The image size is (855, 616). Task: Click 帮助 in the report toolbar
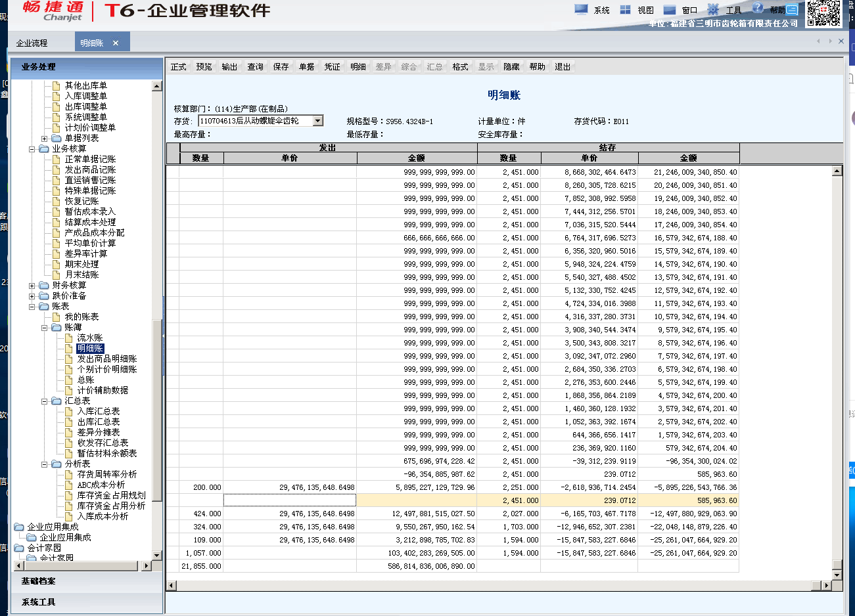(x=537, y=67)
